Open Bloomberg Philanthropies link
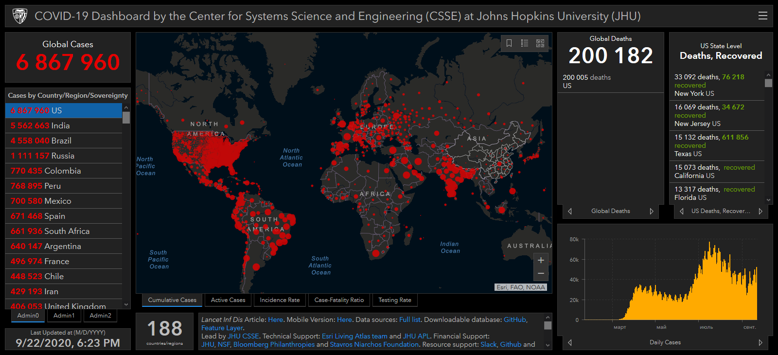Viewport: 778px width, 355px height. (274, 344)
